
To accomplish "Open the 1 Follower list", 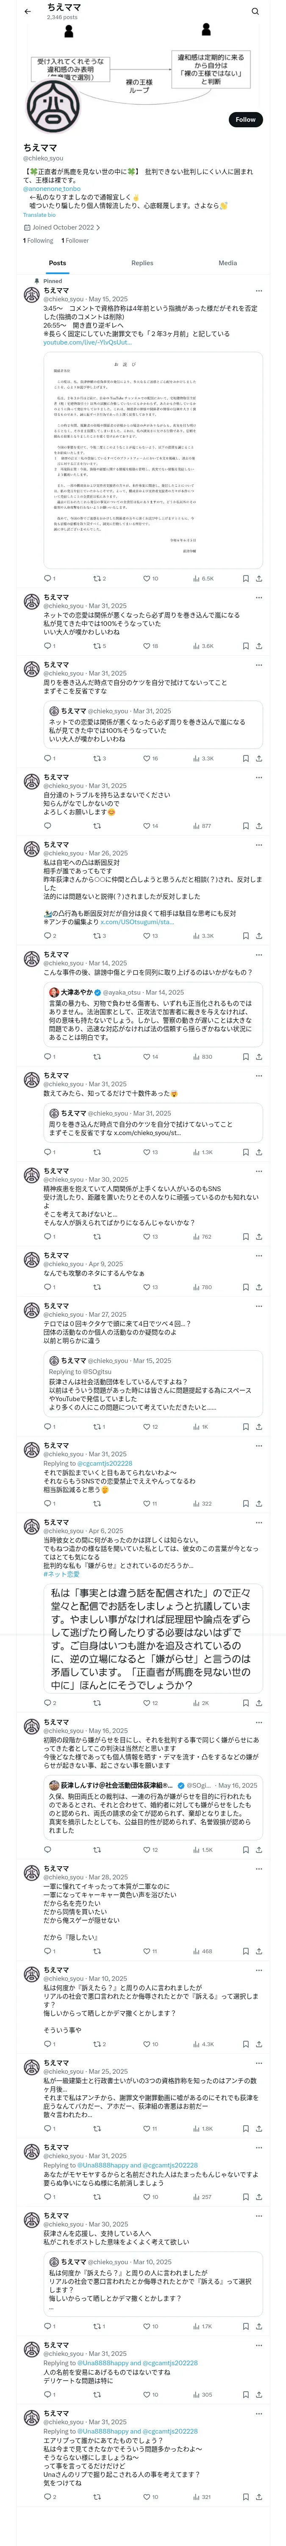I will (75, 240).
